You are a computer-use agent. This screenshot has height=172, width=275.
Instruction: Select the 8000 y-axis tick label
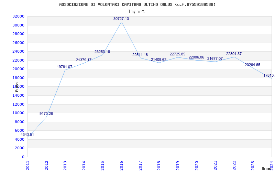coord(20,122)
